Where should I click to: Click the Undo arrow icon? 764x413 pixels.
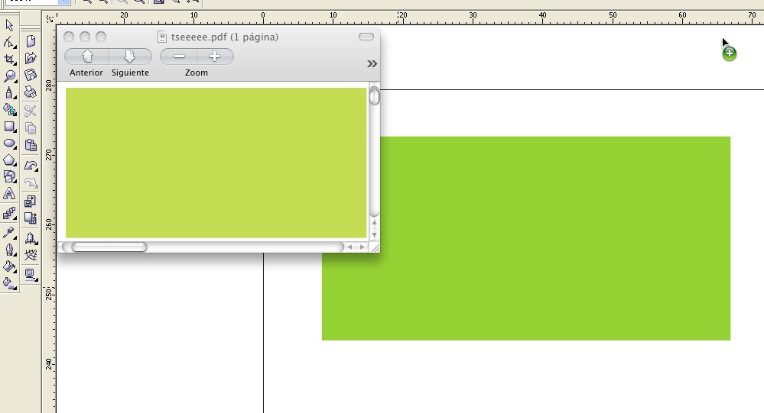click(31, 164)
